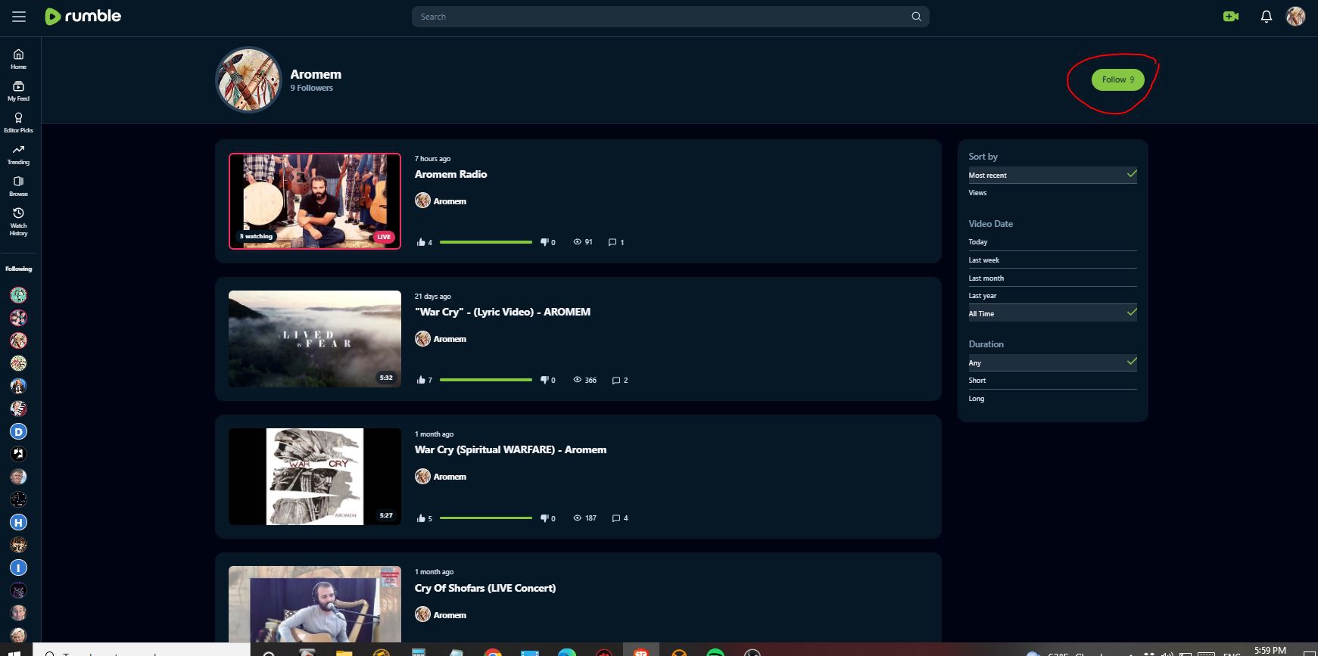Open Editor Picks in sidebar
The width and height of the screenshot is (1318, 656).
tap(18, 122)
